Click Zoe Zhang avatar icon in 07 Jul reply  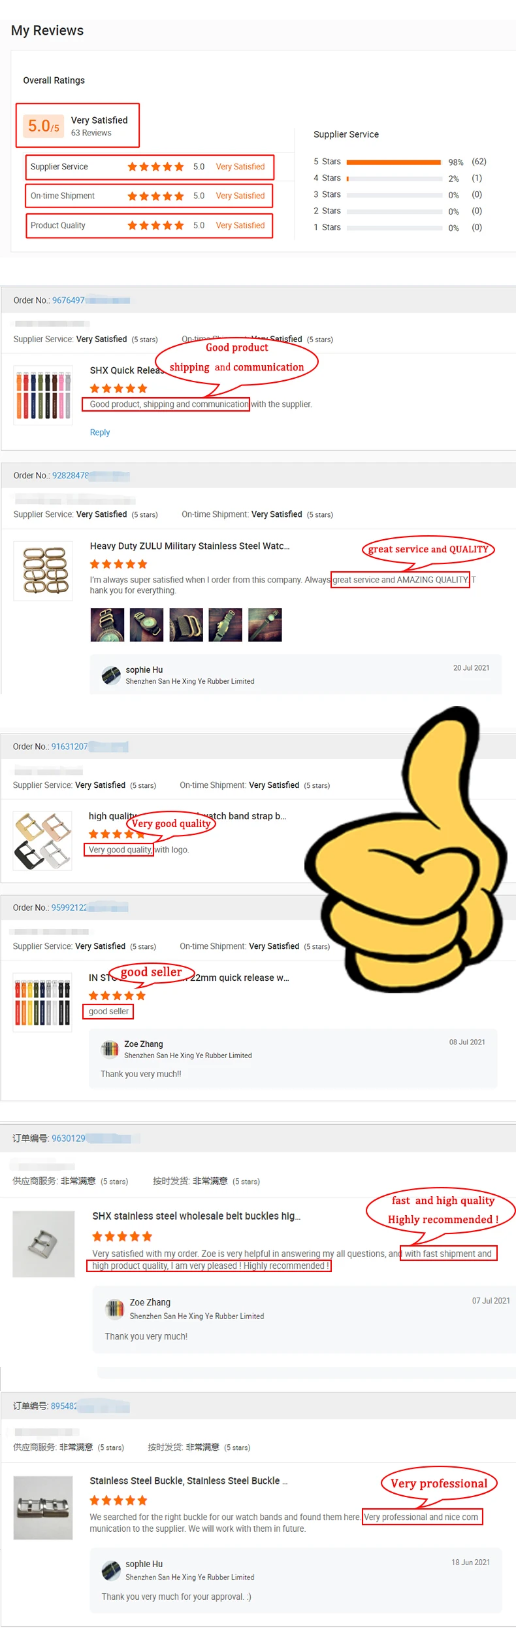[115, 1309]
